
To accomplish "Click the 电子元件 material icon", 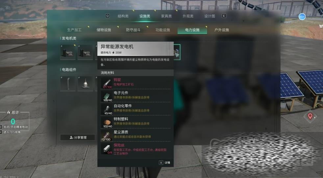I will (107, 96).
